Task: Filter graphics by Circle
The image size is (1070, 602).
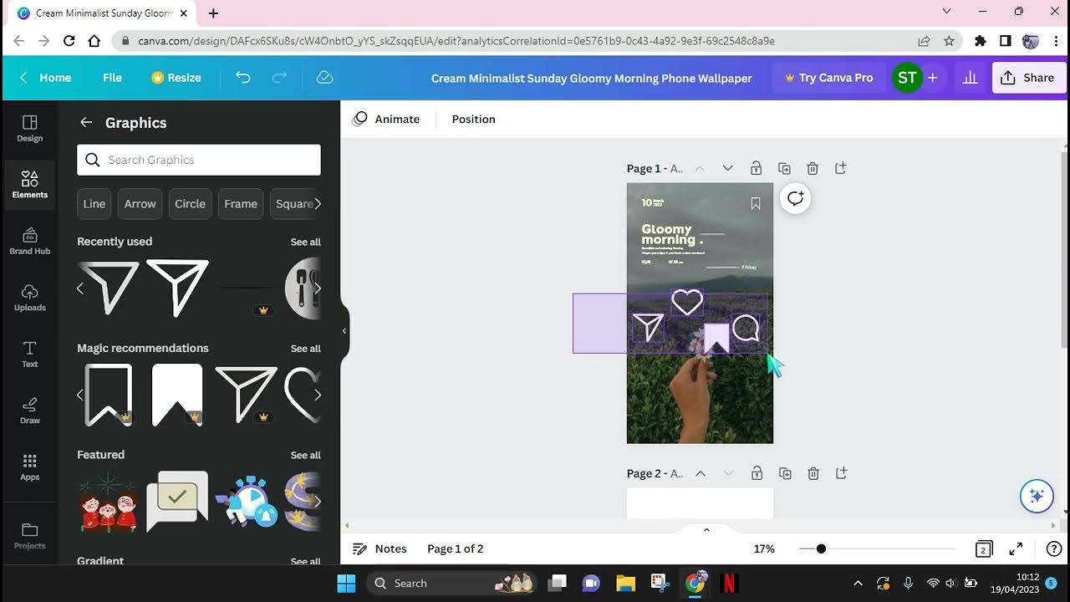Action: [190, 203]
